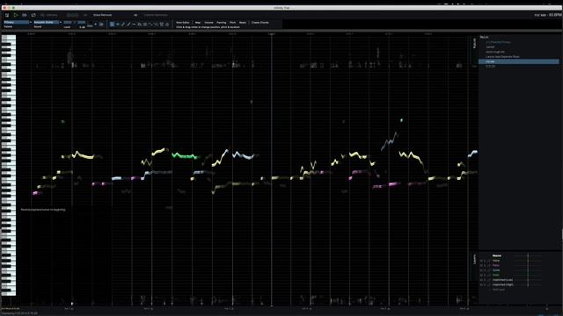Click the folder icon beside the plus icon

(x=101, y=25)
